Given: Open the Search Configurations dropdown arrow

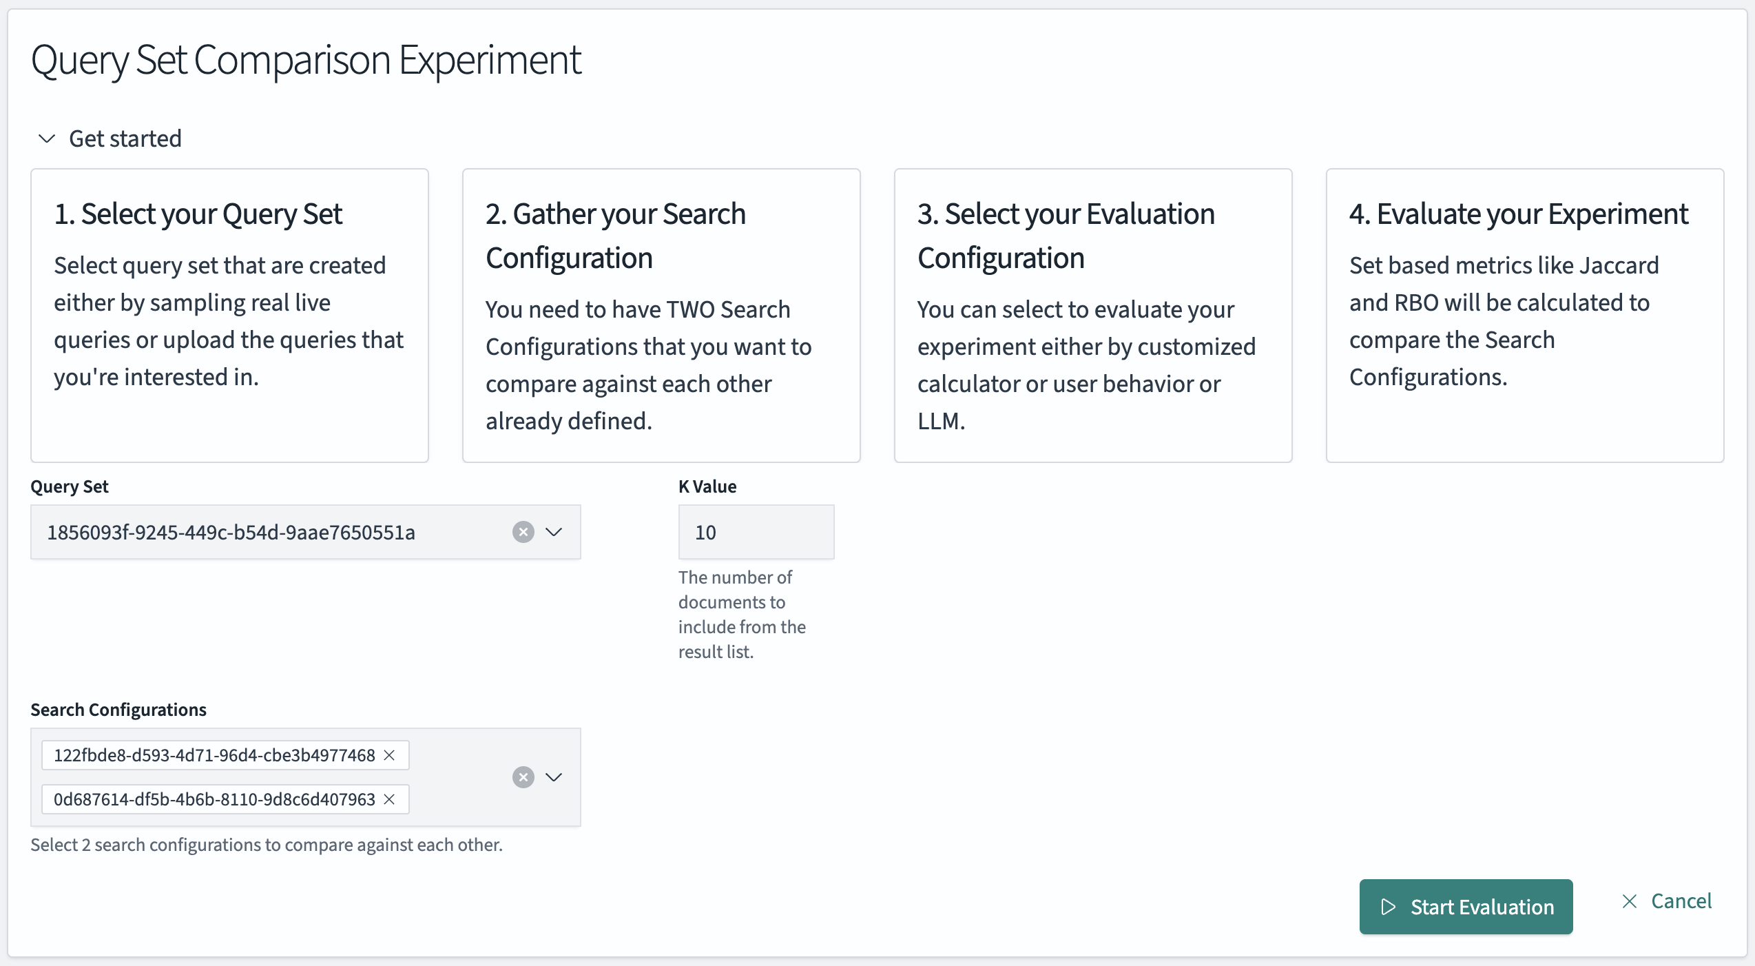Looking at the screenshot, I should point(554,777).
